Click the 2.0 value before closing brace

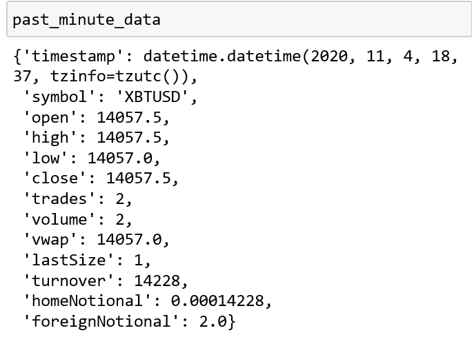tap(213, 321)
